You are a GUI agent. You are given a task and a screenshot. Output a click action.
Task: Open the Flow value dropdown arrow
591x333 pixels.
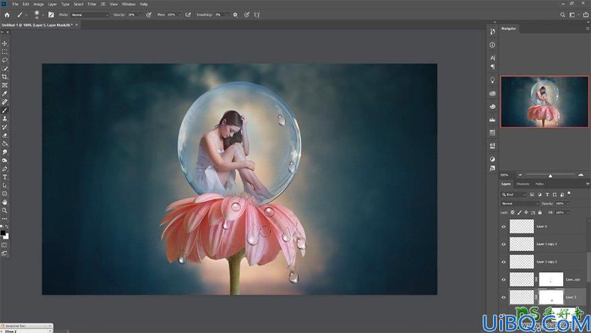[x=179, y=15]
